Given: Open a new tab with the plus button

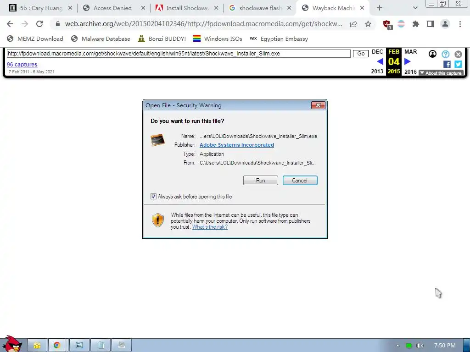Looking at the screenshot, I should (x=380, y=8).
